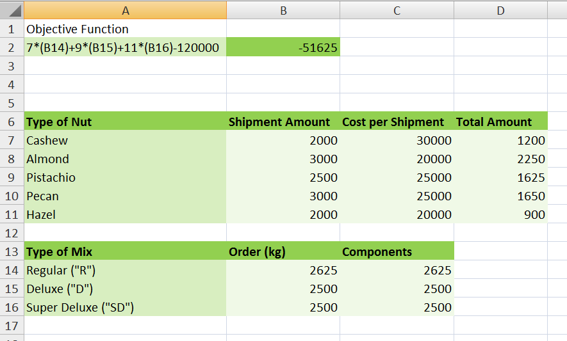Select the Pecan name cell
Image resolution: width=567 pixels, height=341 pixels.
coord(125,196)
